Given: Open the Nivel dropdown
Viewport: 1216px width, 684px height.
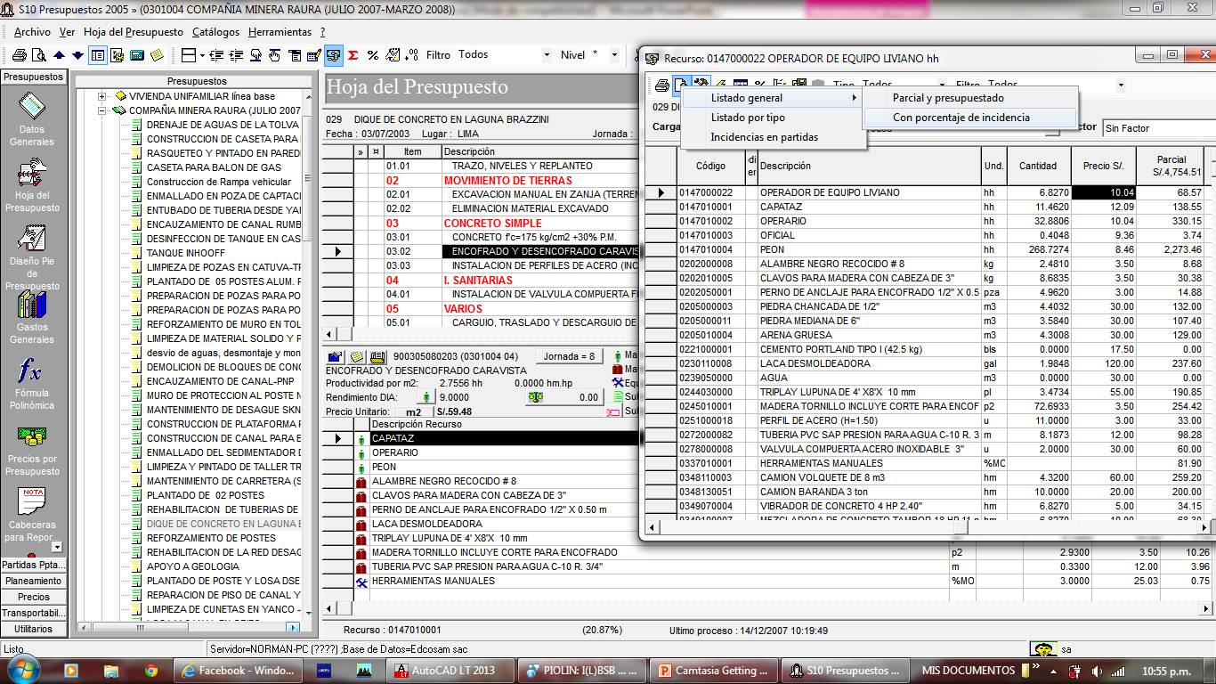Looking at the screenshot, I should (614, 55).
